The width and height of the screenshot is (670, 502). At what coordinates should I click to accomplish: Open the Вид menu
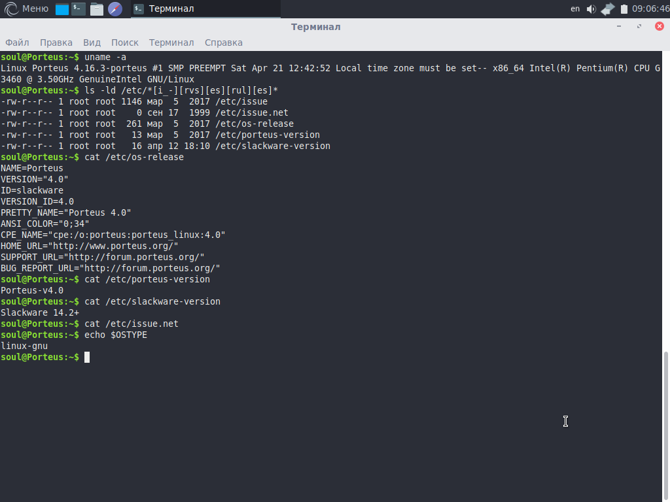pos(92,42)
